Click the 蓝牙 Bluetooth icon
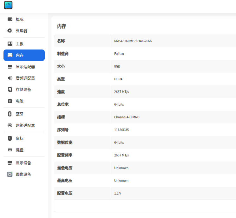236x218 pixels. pos(10,114)
